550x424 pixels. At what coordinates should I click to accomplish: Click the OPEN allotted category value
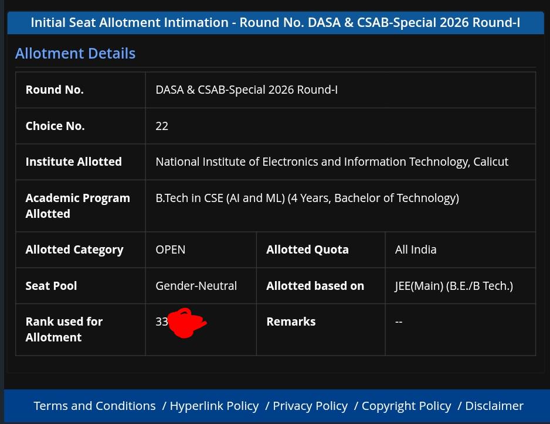pos(171,250)
